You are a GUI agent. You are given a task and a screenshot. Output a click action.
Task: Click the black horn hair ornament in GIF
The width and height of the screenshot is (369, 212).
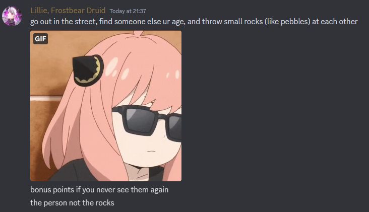tap(88, 69)
